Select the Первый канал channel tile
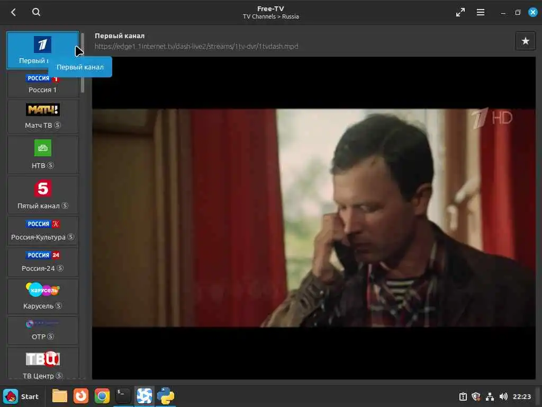Viewport: 542px width, 407px height. point(42,50)
